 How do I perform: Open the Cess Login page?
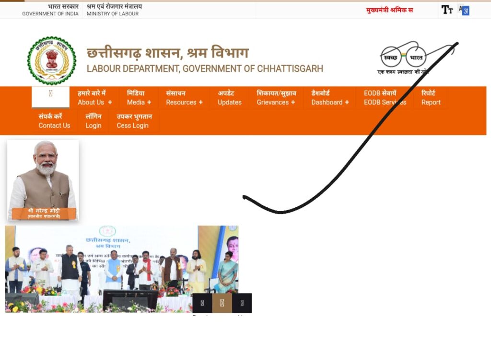click(x=134, y=121)
